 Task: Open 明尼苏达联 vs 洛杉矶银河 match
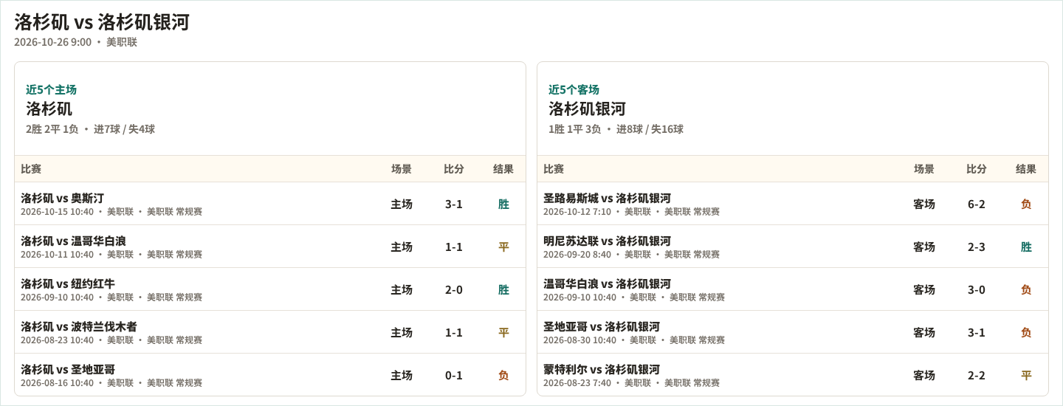pos(793,247)
